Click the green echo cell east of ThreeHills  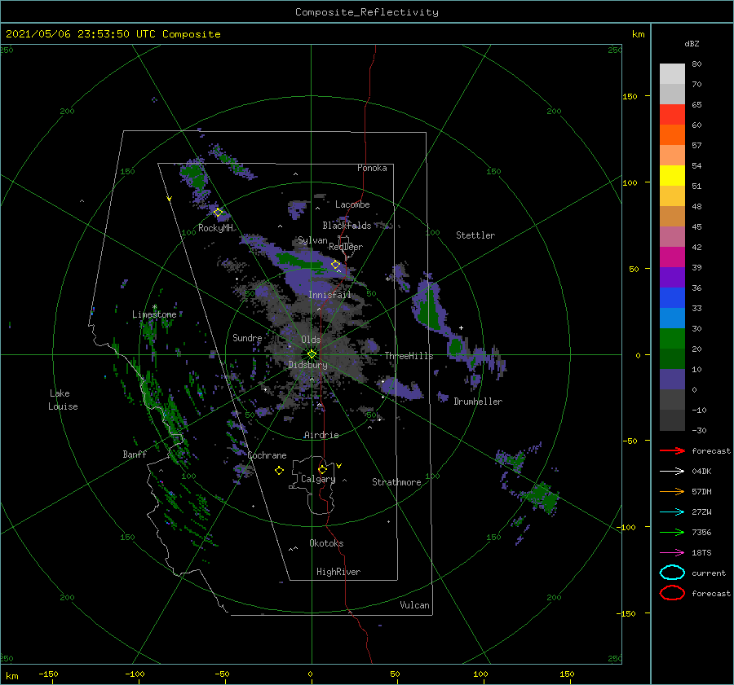pos(455,347)
